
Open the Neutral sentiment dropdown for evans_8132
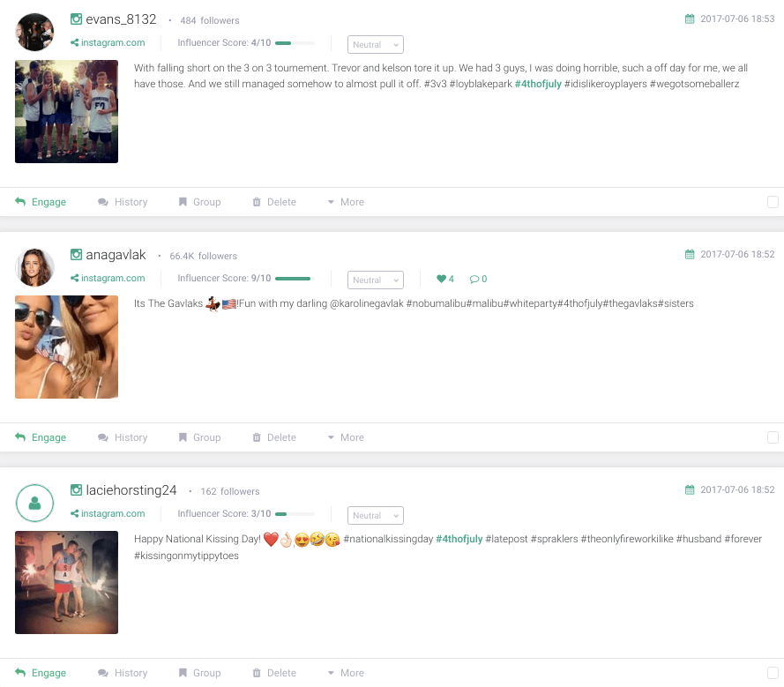(x=376, y=44)
